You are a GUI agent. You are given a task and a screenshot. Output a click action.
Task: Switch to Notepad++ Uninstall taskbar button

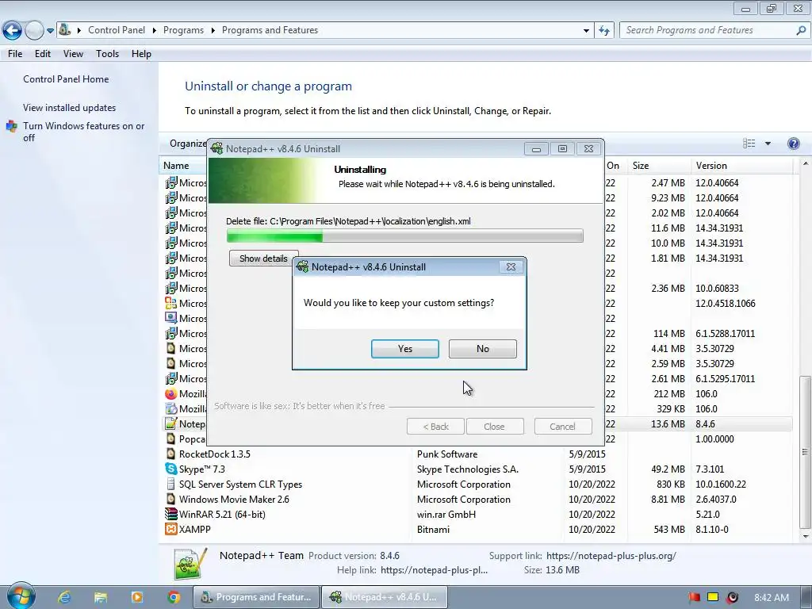(x=385, y=596)
